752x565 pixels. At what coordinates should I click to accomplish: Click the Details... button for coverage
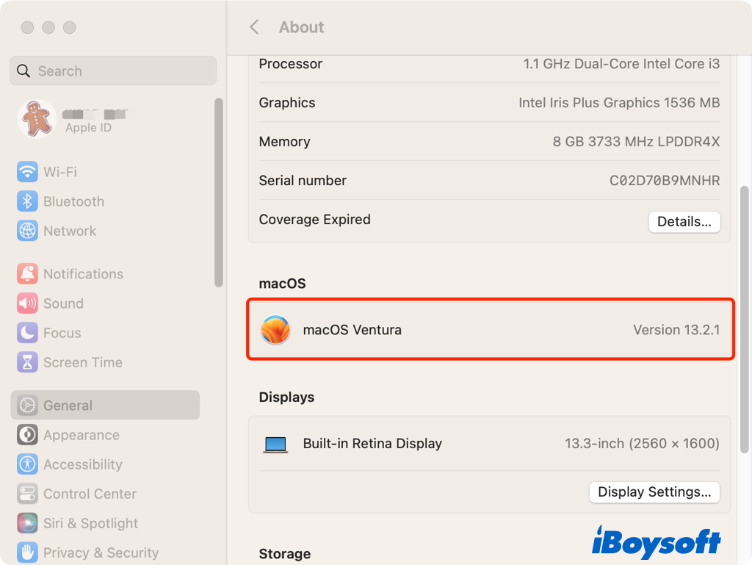coord(684,222)
